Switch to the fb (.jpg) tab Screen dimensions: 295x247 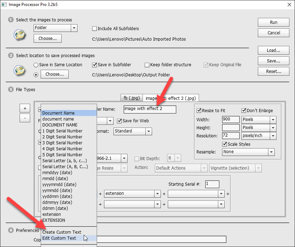coord(131,98)
